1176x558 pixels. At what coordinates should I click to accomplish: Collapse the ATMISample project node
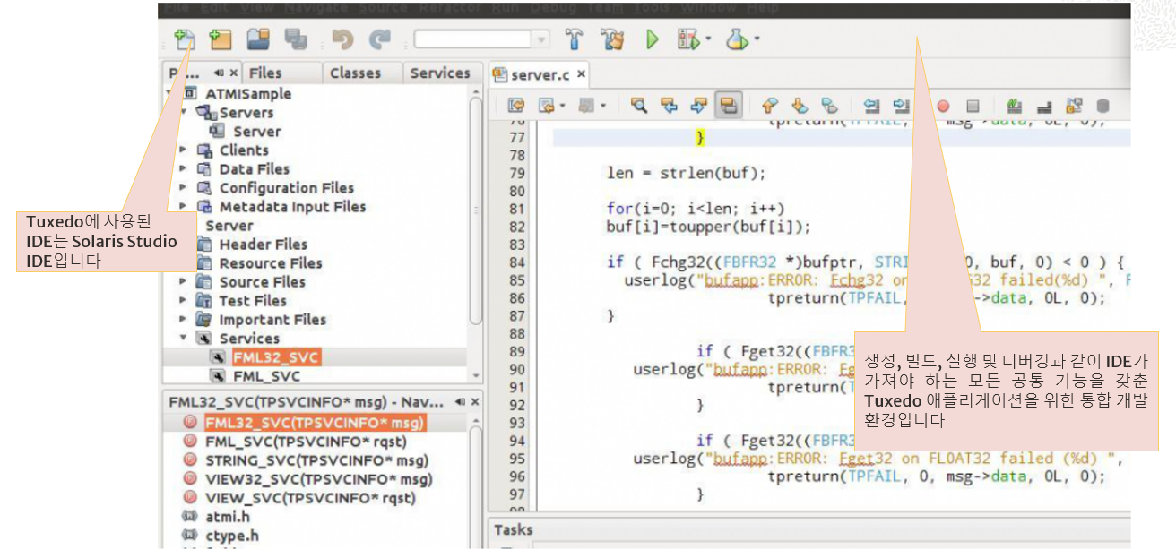pos(169,93)
